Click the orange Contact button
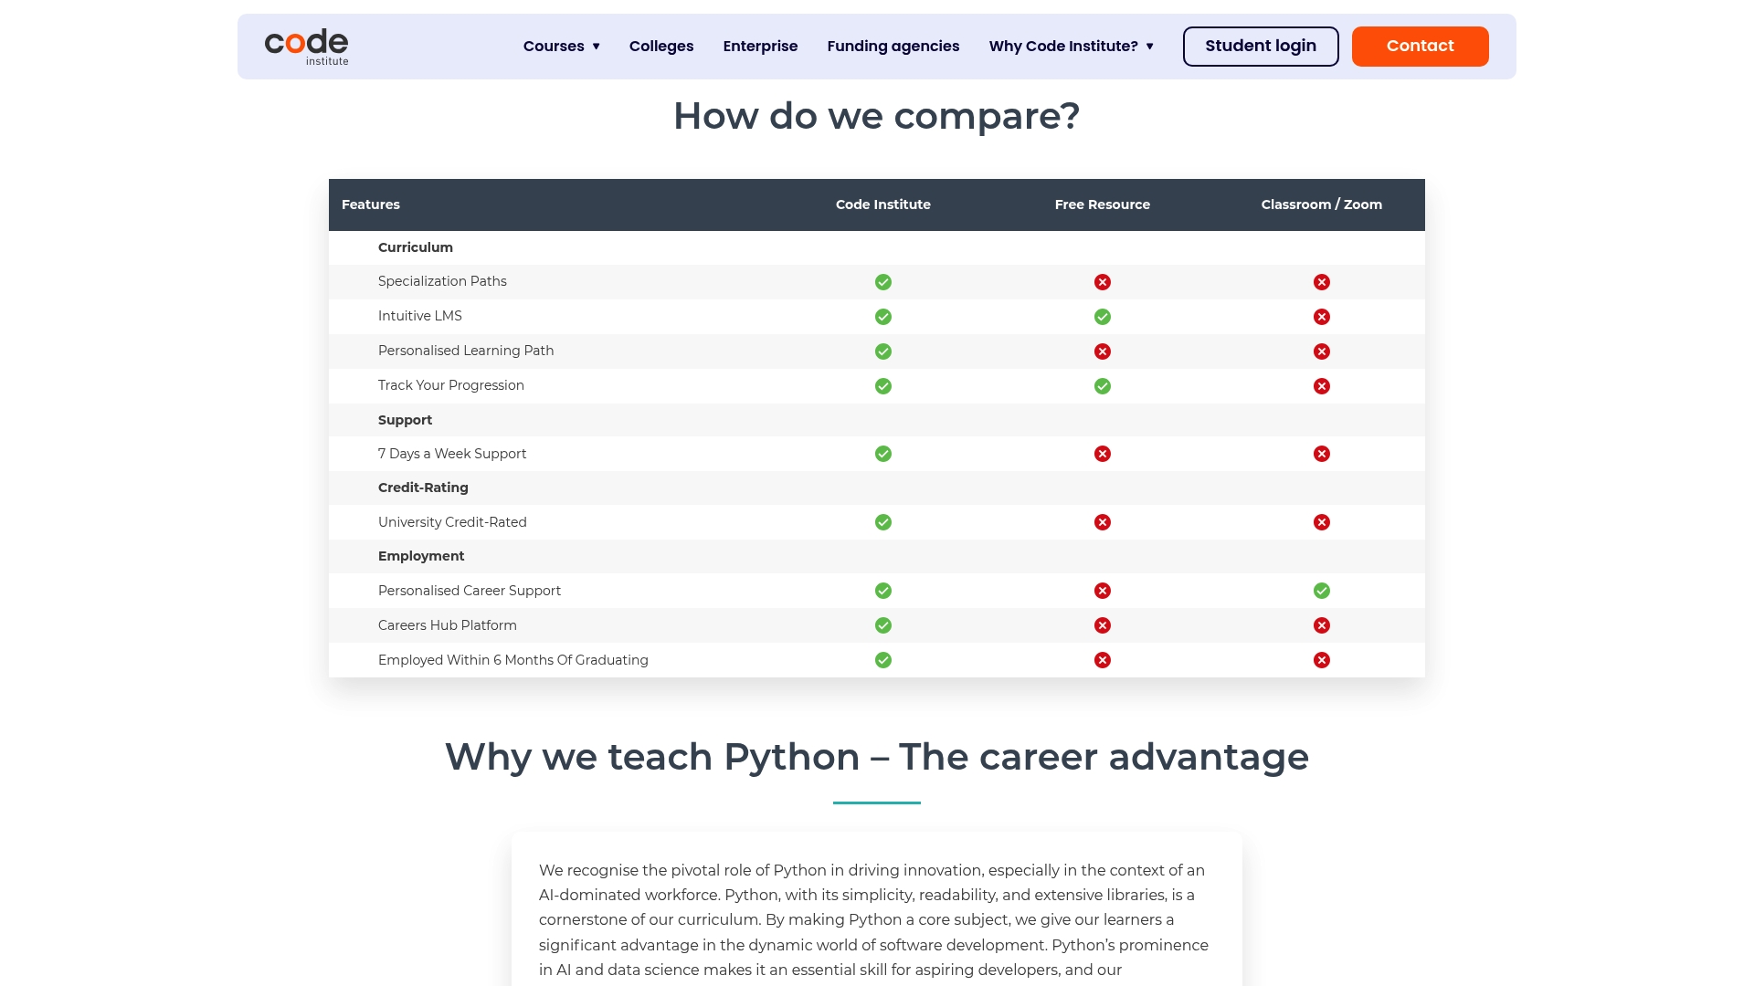1754x986 pixels. pyautogui.click(x=1421, y=47)
